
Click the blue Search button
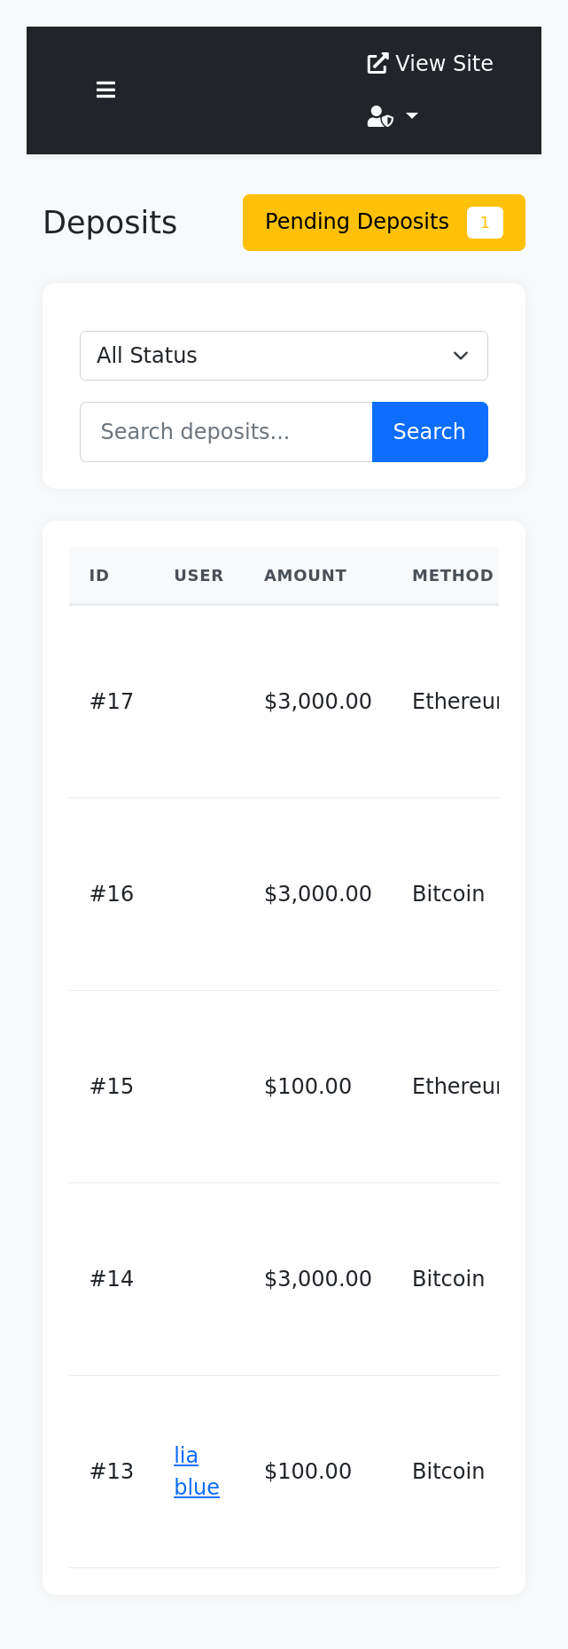coord(430,432)
